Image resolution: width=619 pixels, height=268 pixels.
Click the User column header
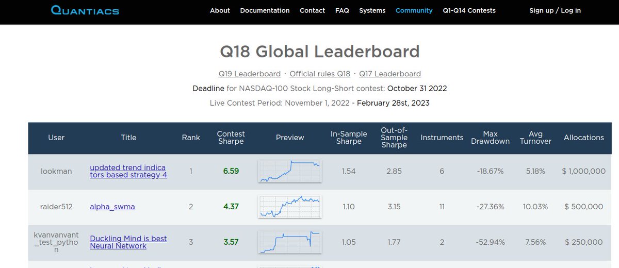tap(56, 138)
